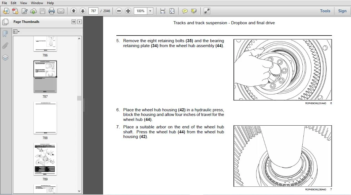
Task: Click the Print icon
Action: click(x=52, y=11)
